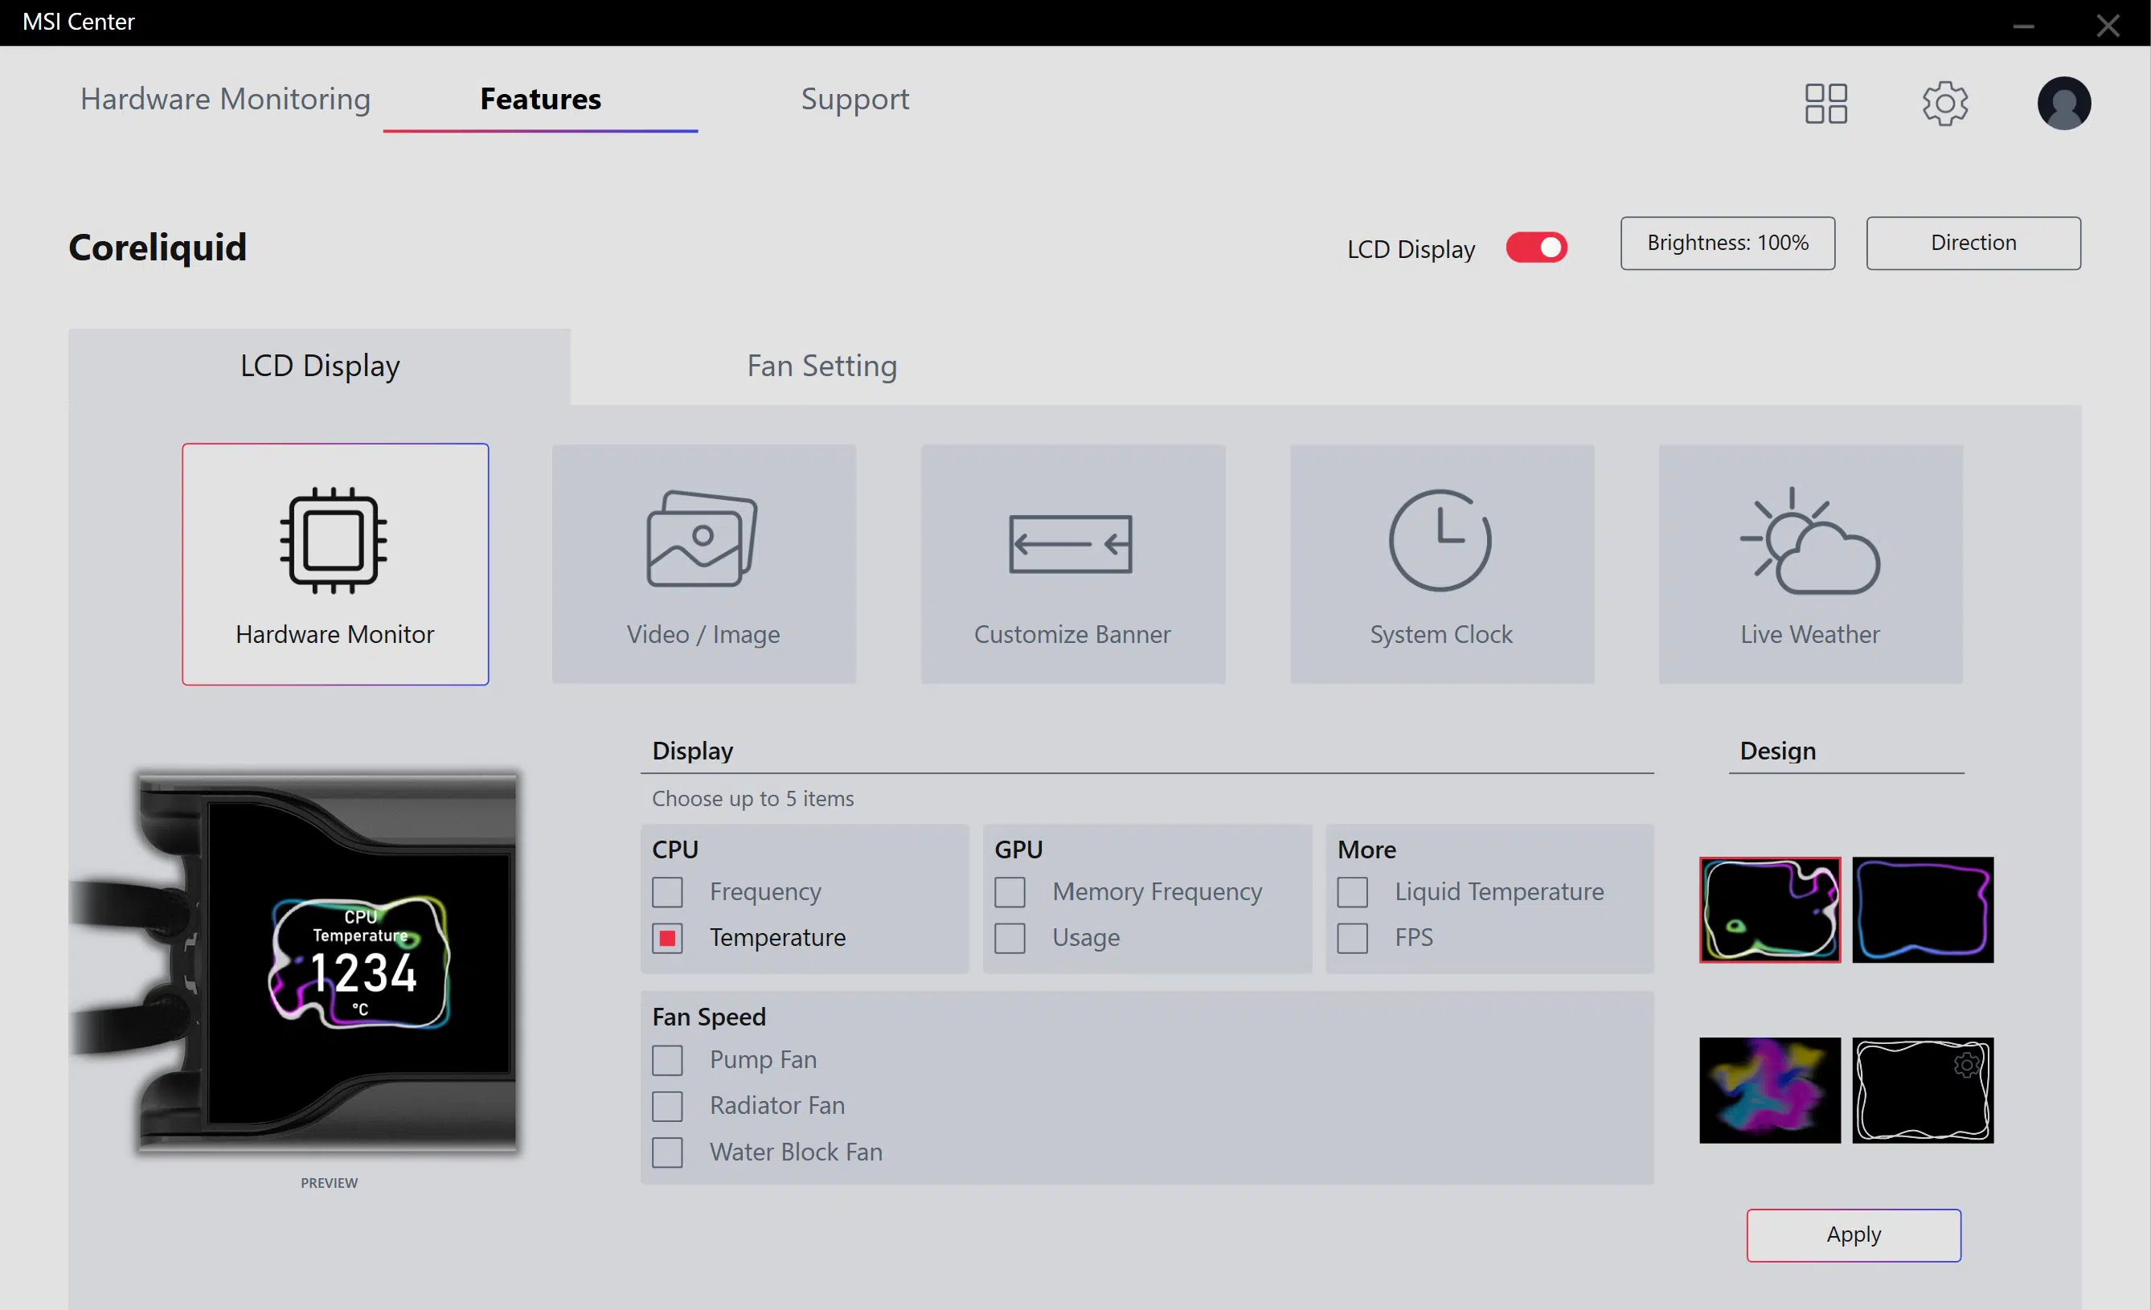Click the user profile avatar
This screenshot has width=2151, height=1310.
click(2063, 104)
